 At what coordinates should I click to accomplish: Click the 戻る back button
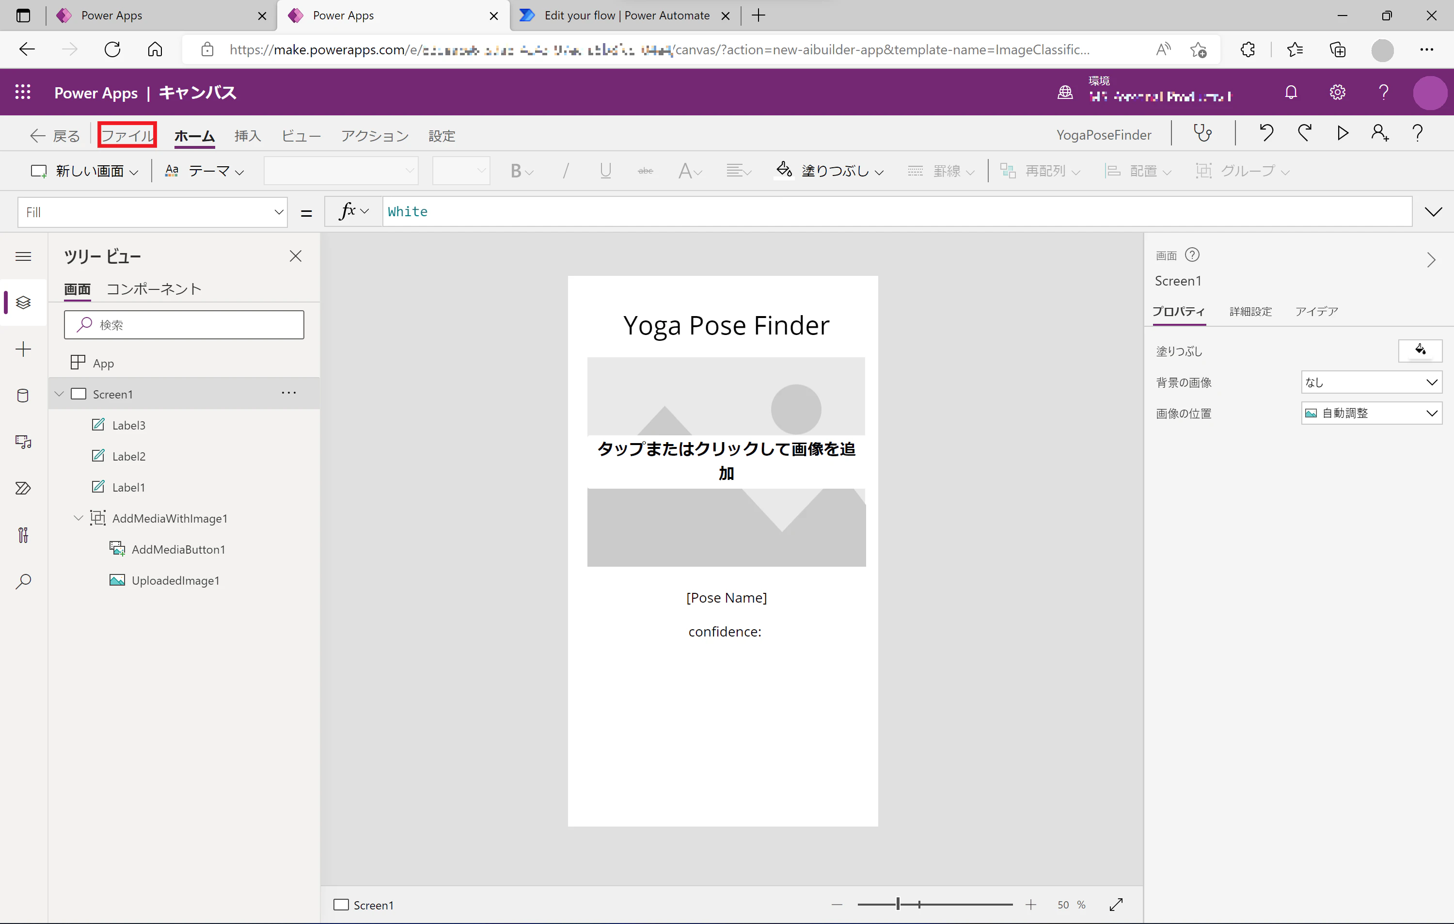pyautogui.click(x=55, y=136)
